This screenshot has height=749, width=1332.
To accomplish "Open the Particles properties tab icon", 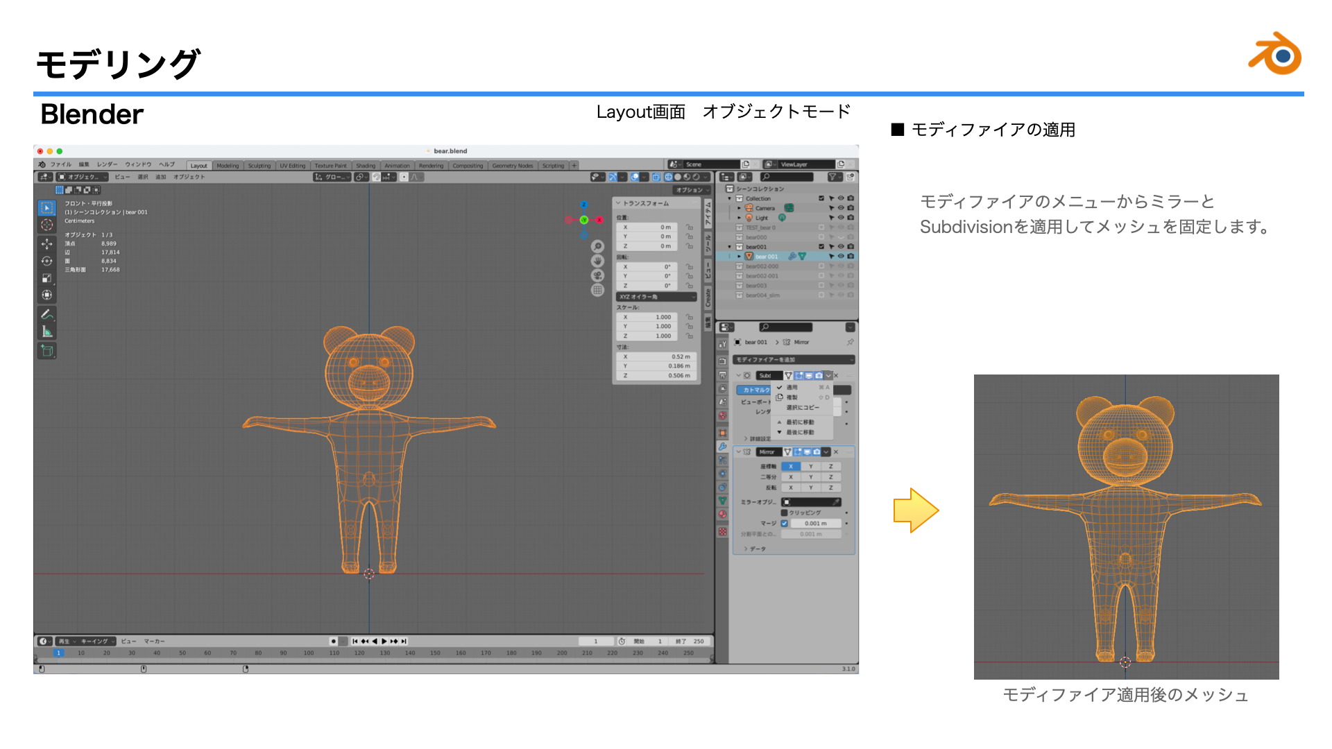I will (x=722, y=460).
